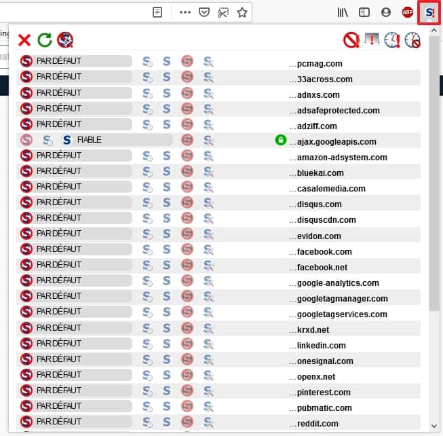Set adnxs.com to Untrusted

tap(187, 93)
